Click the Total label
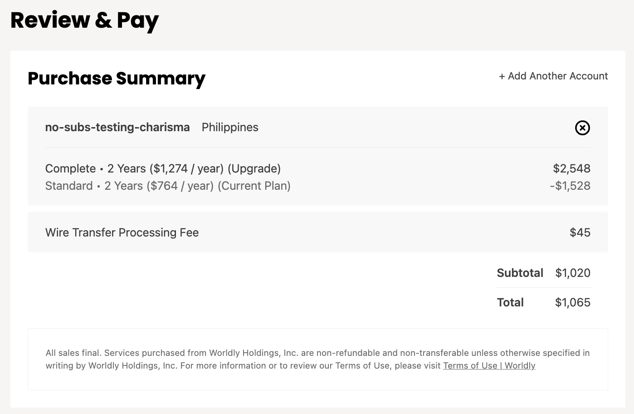 coord(510,303)
